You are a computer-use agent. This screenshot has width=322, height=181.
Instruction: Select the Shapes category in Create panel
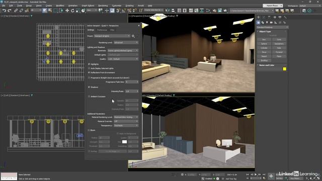tap(263, 22)
